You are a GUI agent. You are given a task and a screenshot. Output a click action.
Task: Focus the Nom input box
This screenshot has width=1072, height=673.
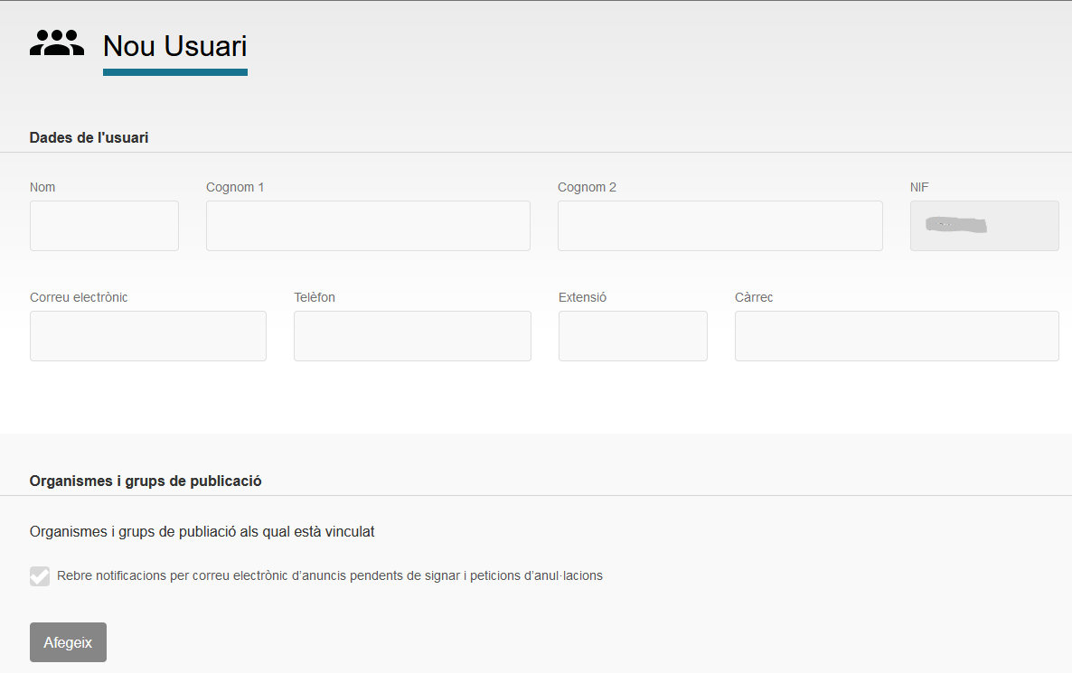click(x=104, y=226)
